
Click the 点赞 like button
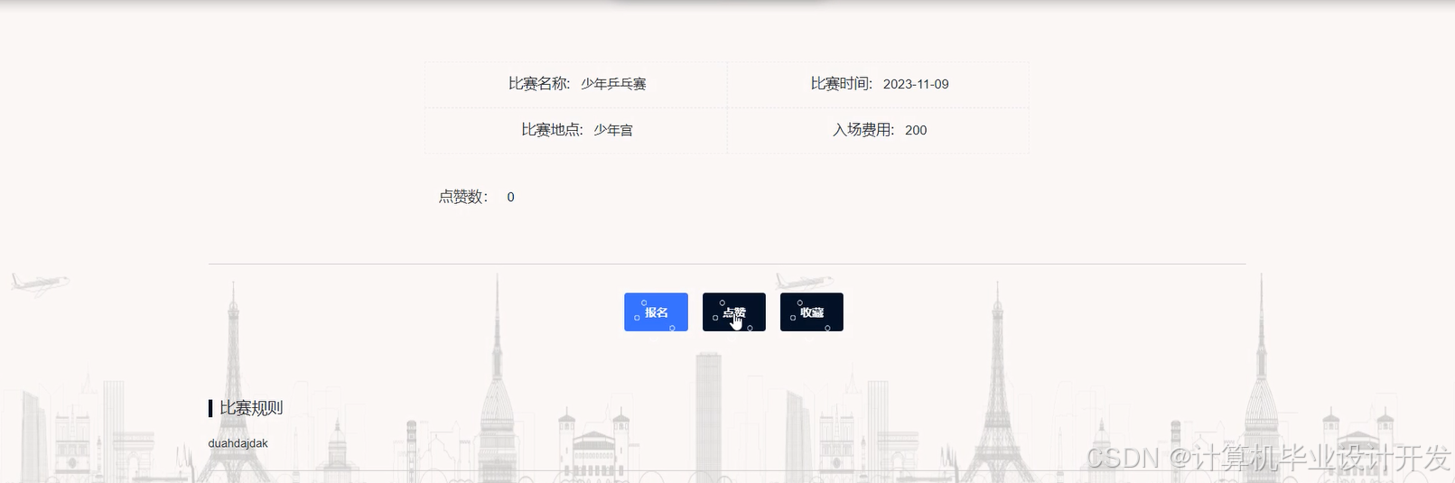tap(734, 312)
